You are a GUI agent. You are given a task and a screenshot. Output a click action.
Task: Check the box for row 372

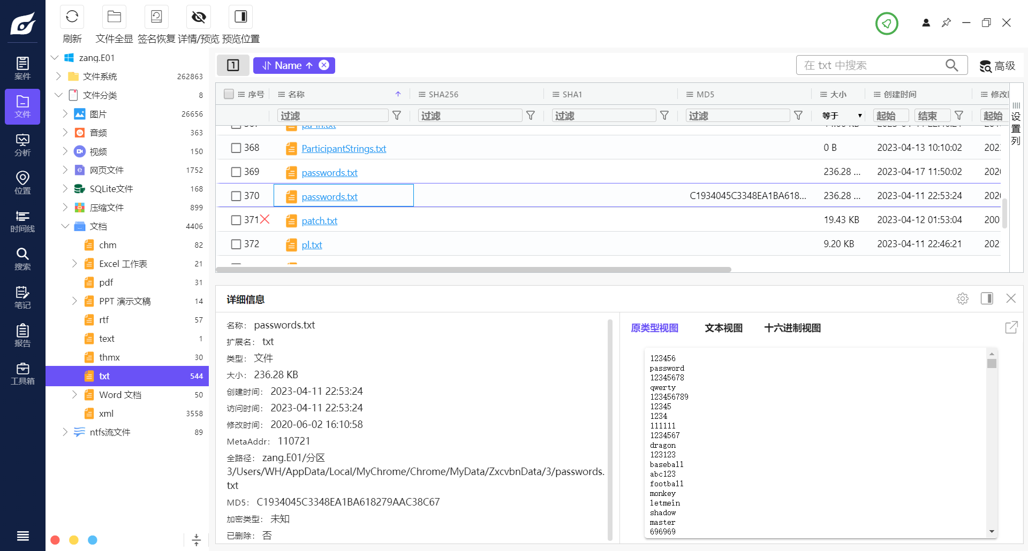pos(236,244)
